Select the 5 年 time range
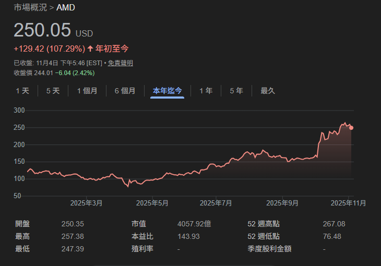The image size is (381, 266). [x=236, y=91]
